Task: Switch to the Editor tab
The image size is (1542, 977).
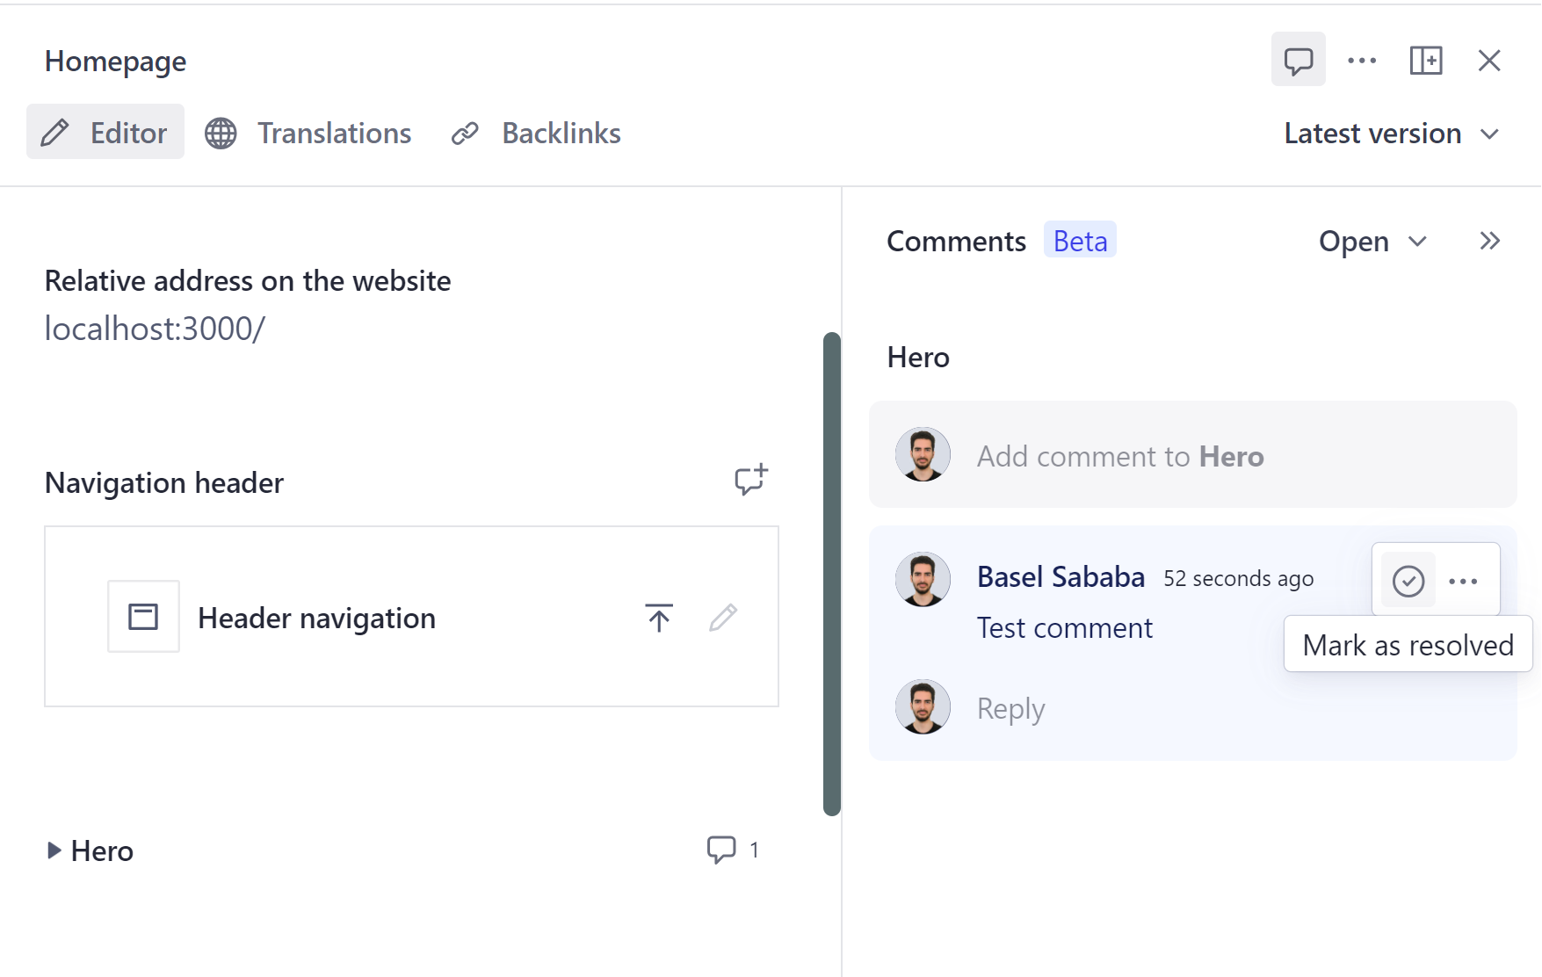Action: click(x=105, y=133)
